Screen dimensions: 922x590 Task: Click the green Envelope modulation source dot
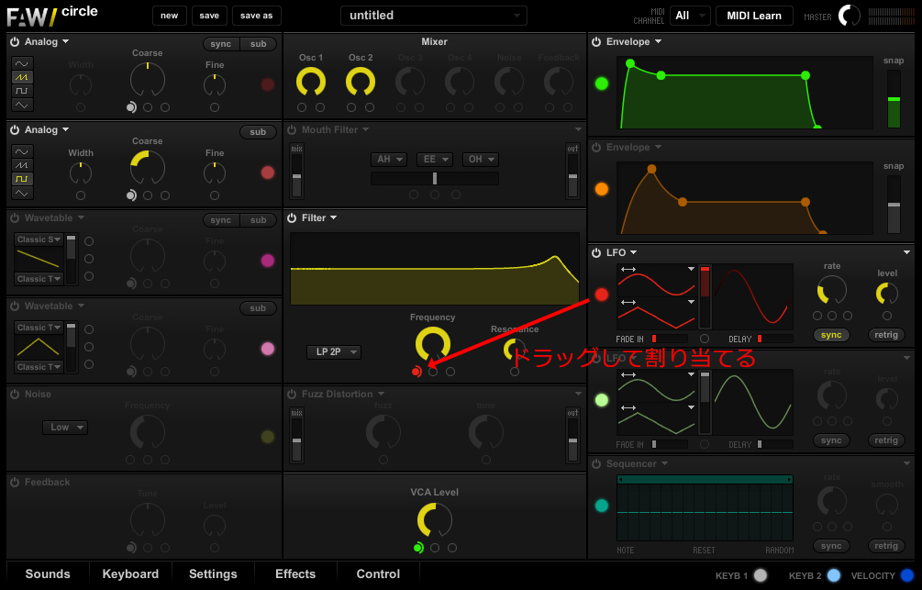[602, 83]
